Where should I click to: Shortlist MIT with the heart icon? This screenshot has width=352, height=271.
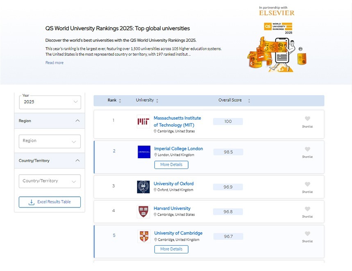pos(307,118)
